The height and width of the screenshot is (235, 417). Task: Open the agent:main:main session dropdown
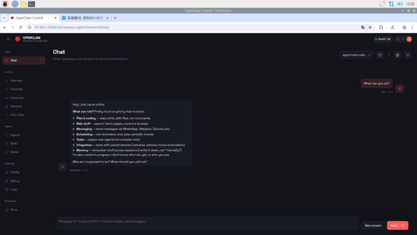coord(357,55)
